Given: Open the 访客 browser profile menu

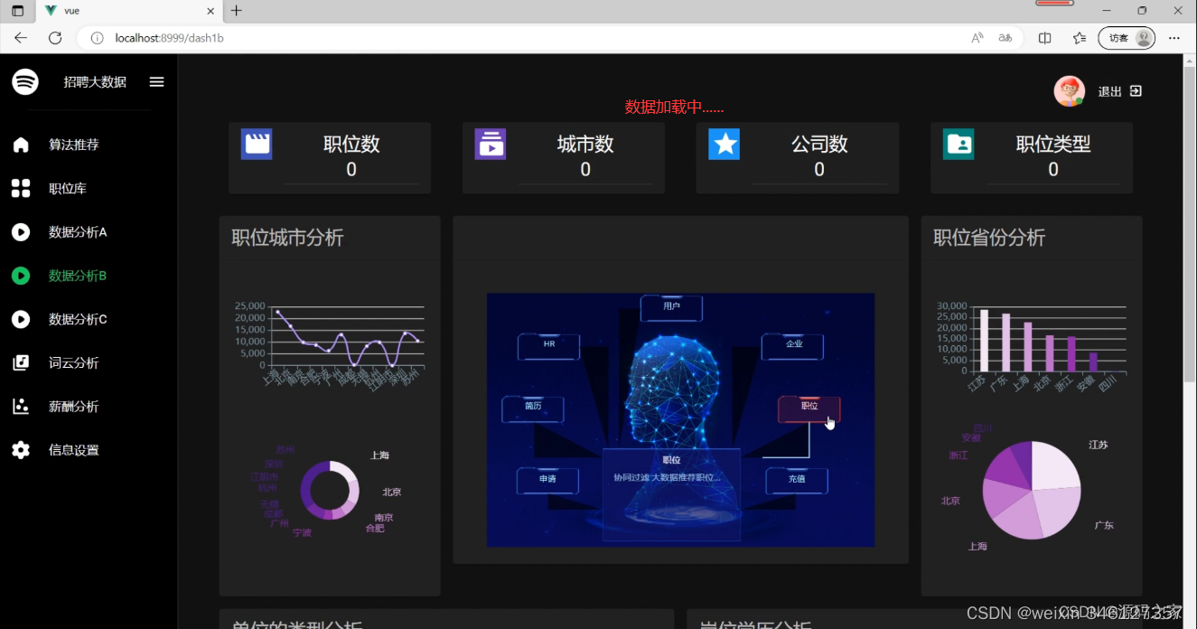Looking at the screenshot, I should [x=1126, y=38].
